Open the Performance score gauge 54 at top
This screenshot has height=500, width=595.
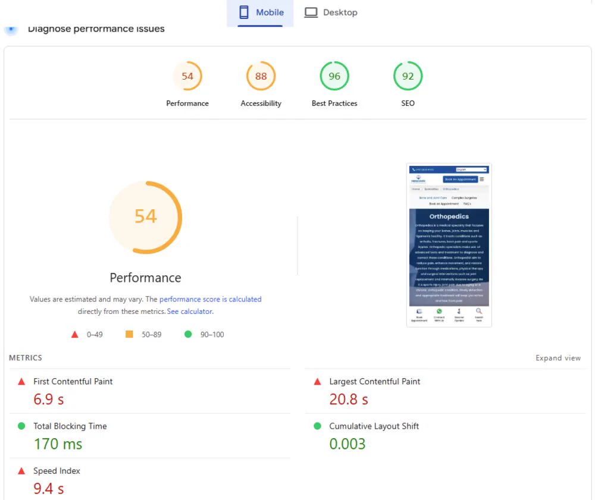(187, 76)
